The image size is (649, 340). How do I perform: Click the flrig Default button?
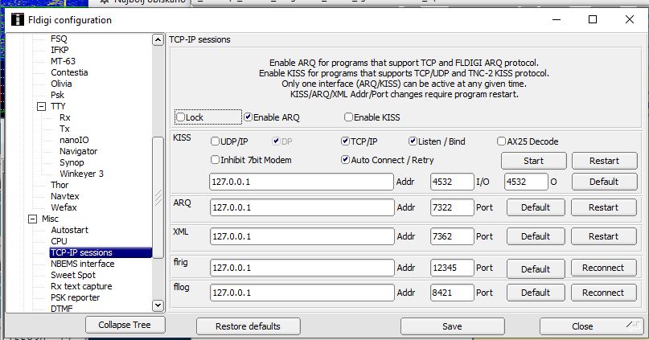click(x=536, y=268)
